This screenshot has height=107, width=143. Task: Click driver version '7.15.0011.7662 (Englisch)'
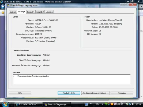(x=110, y=24)
